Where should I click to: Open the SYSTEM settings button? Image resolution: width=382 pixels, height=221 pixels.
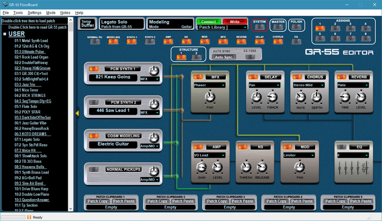pyautogui.click(x=259, y=27)
